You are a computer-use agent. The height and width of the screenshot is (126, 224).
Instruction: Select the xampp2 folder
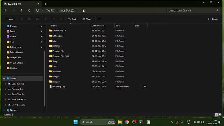tap(56, 82)
